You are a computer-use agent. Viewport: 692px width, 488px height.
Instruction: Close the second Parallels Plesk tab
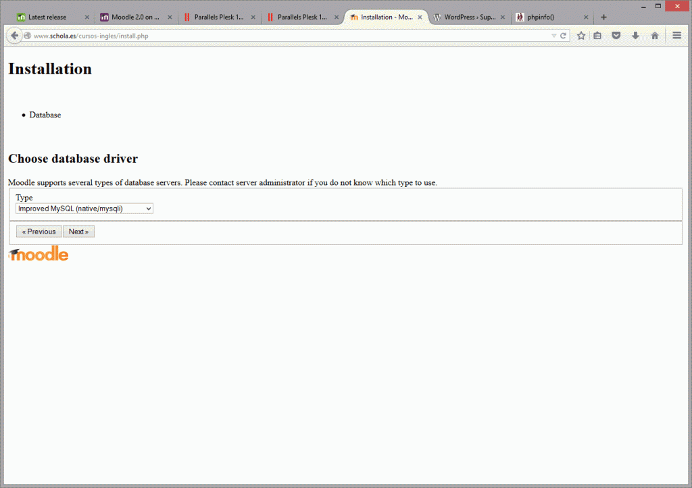click(337, 17)
